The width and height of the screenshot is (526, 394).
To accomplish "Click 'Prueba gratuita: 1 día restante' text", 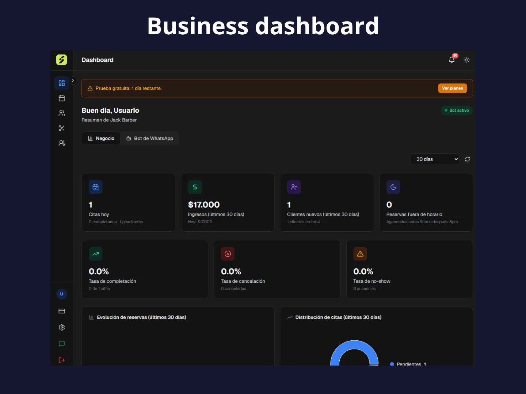I will coord(129,88).
